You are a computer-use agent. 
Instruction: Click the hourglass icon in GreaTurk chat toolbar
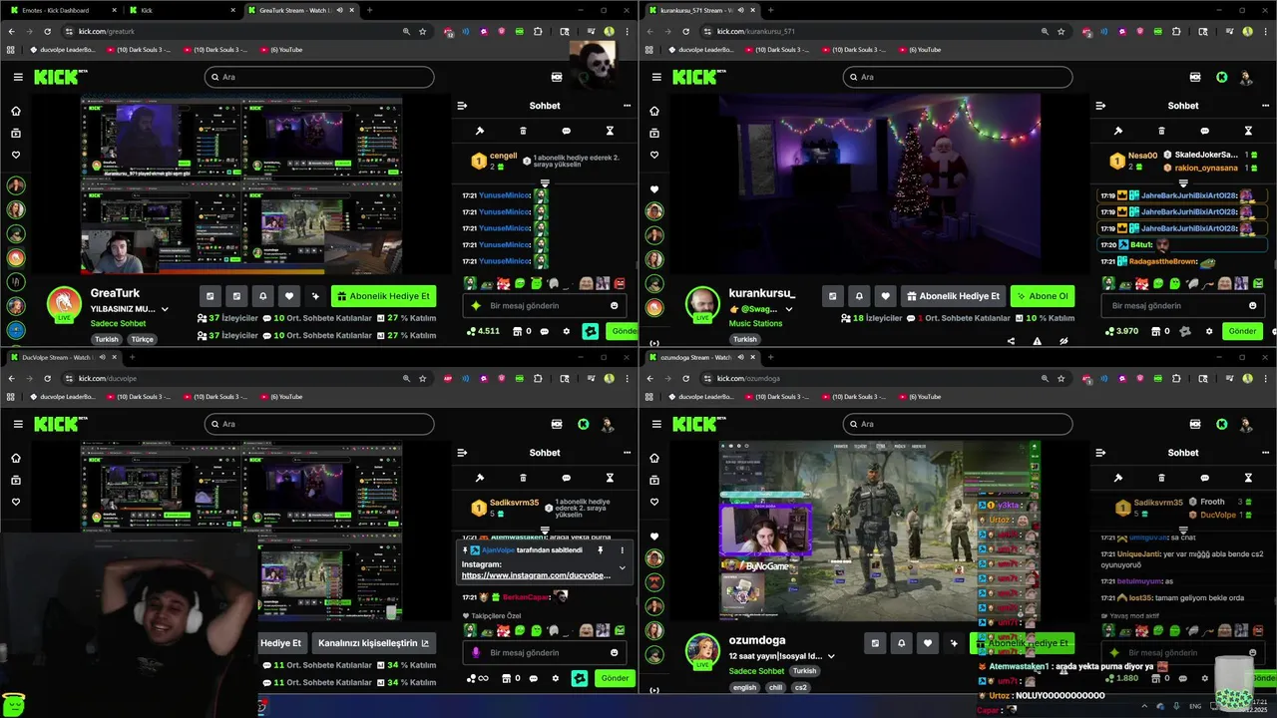[x=610, y=131]
